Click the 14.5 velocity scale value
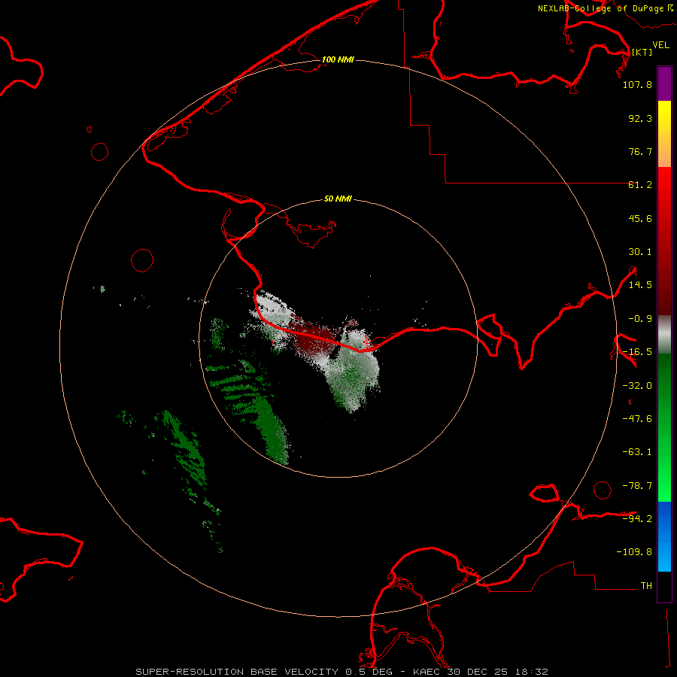677x677 pixels. click(x=640, y=285)
